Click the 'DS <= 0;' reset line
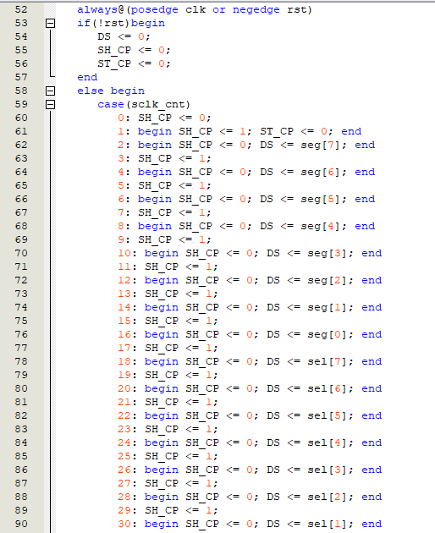This screenshot has height=533, width=435. 124,36
